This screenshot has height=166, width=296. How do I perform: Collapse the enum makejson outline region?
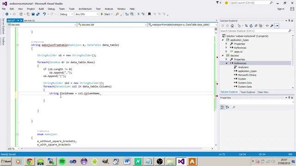coord(18,134)
